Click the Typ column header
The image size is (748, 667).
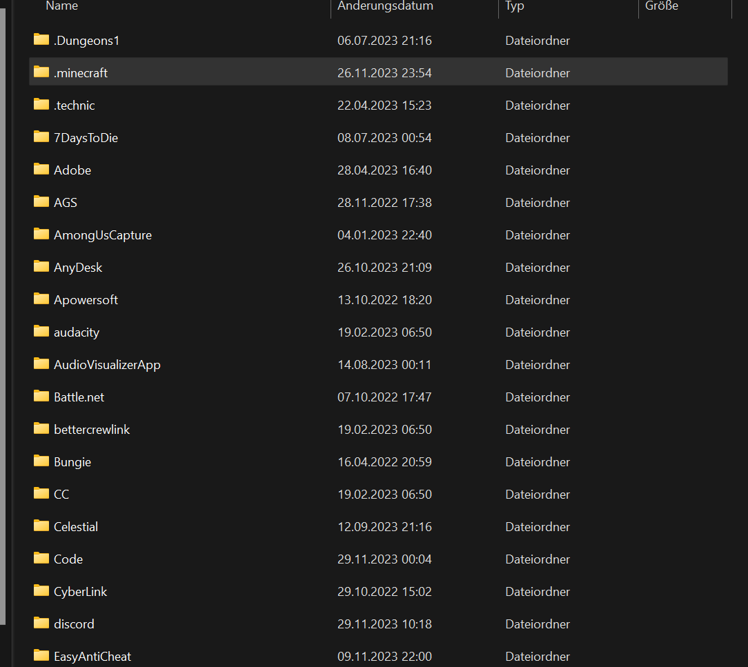tap(515, 6)
